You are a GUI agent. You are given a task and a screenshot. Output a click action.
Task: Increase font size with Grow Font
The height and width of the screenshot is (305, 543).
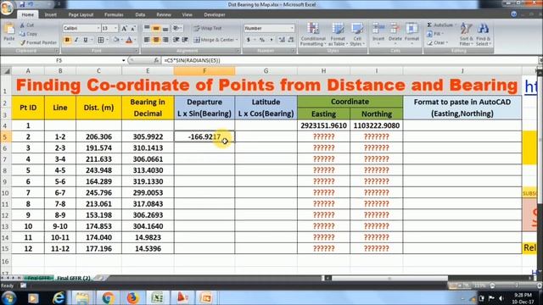click(124, 28)
